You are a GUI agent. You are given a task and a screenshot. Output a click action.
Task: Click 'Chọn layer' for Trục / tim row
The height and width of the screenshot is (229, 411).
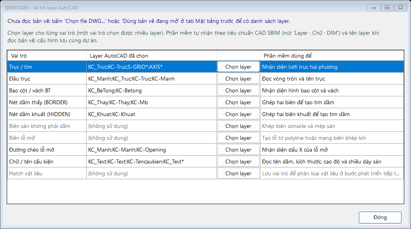(238, 67)
